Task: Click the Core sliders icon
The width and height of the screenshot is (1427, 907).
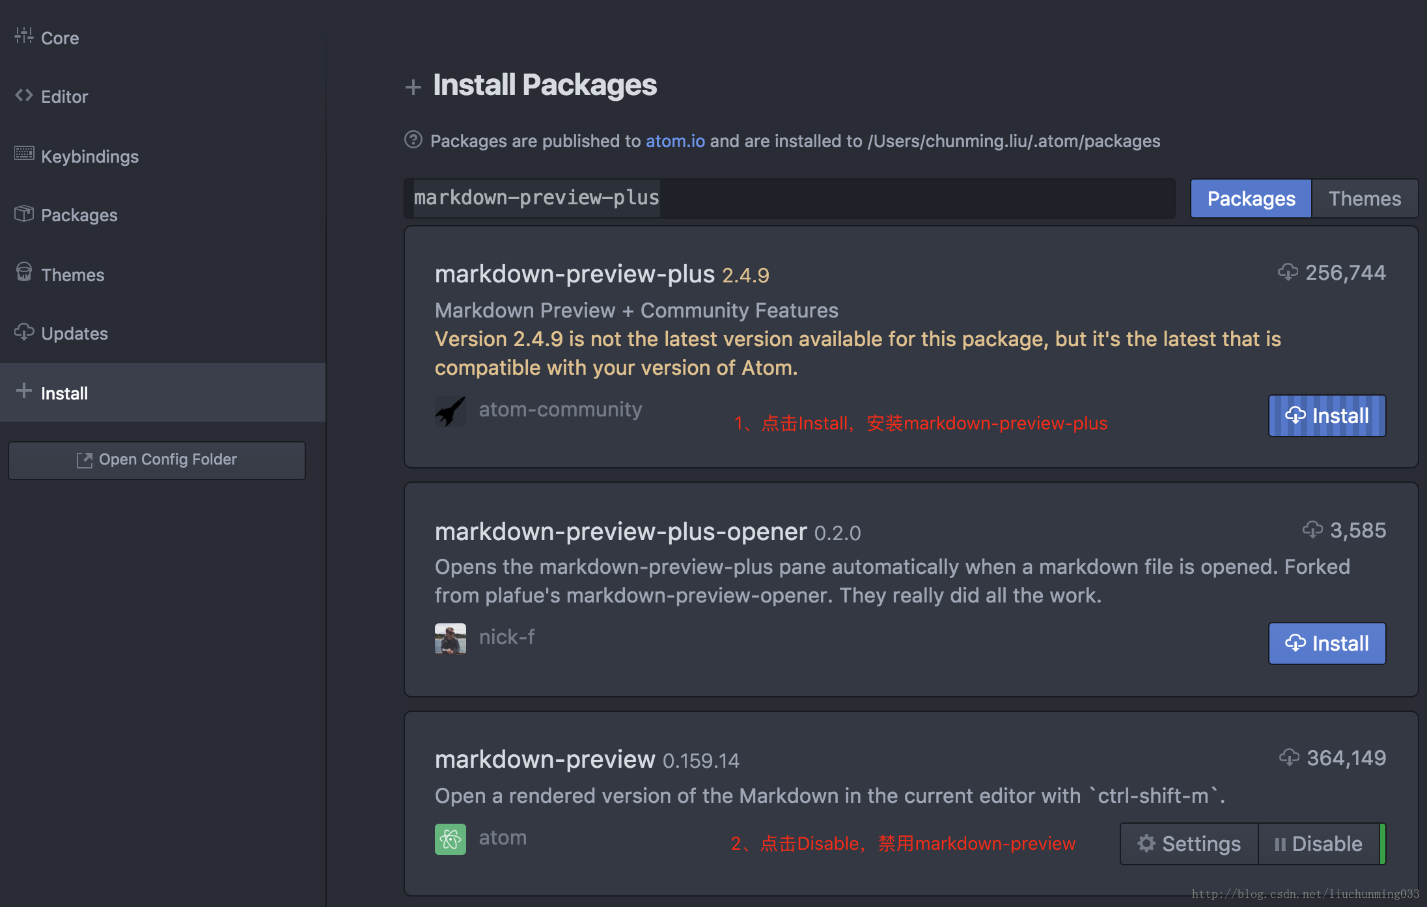Action: 24,36
